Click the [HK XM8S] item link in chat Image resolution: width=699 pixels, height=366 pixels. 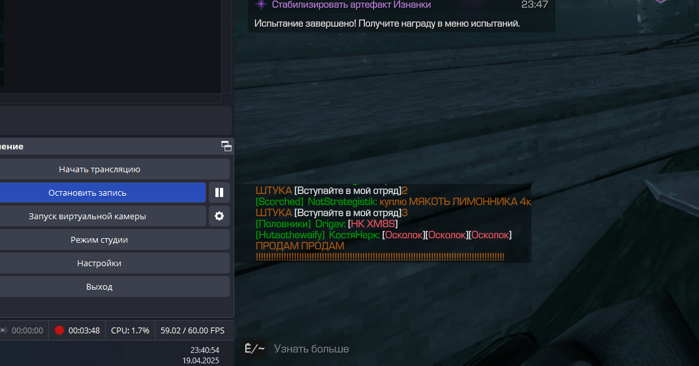pyautogui.click(x=373, y=224)
